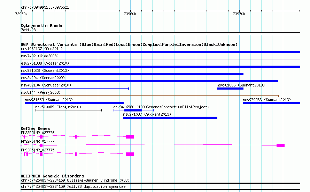Click the nsv981665 (Sudmant2013) label text
This screenshot has width=310, height=192.
coord(49,100)
